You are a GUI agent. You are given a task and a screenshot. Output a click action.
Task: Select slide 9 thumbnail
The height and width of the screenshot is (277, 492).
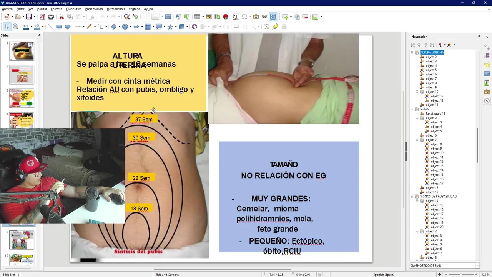click(22, 240)
